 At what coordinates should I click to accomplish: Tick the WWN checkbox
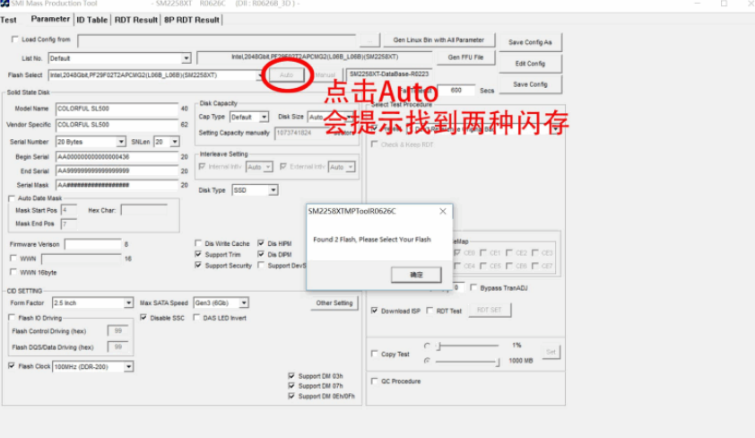[13, 258]
